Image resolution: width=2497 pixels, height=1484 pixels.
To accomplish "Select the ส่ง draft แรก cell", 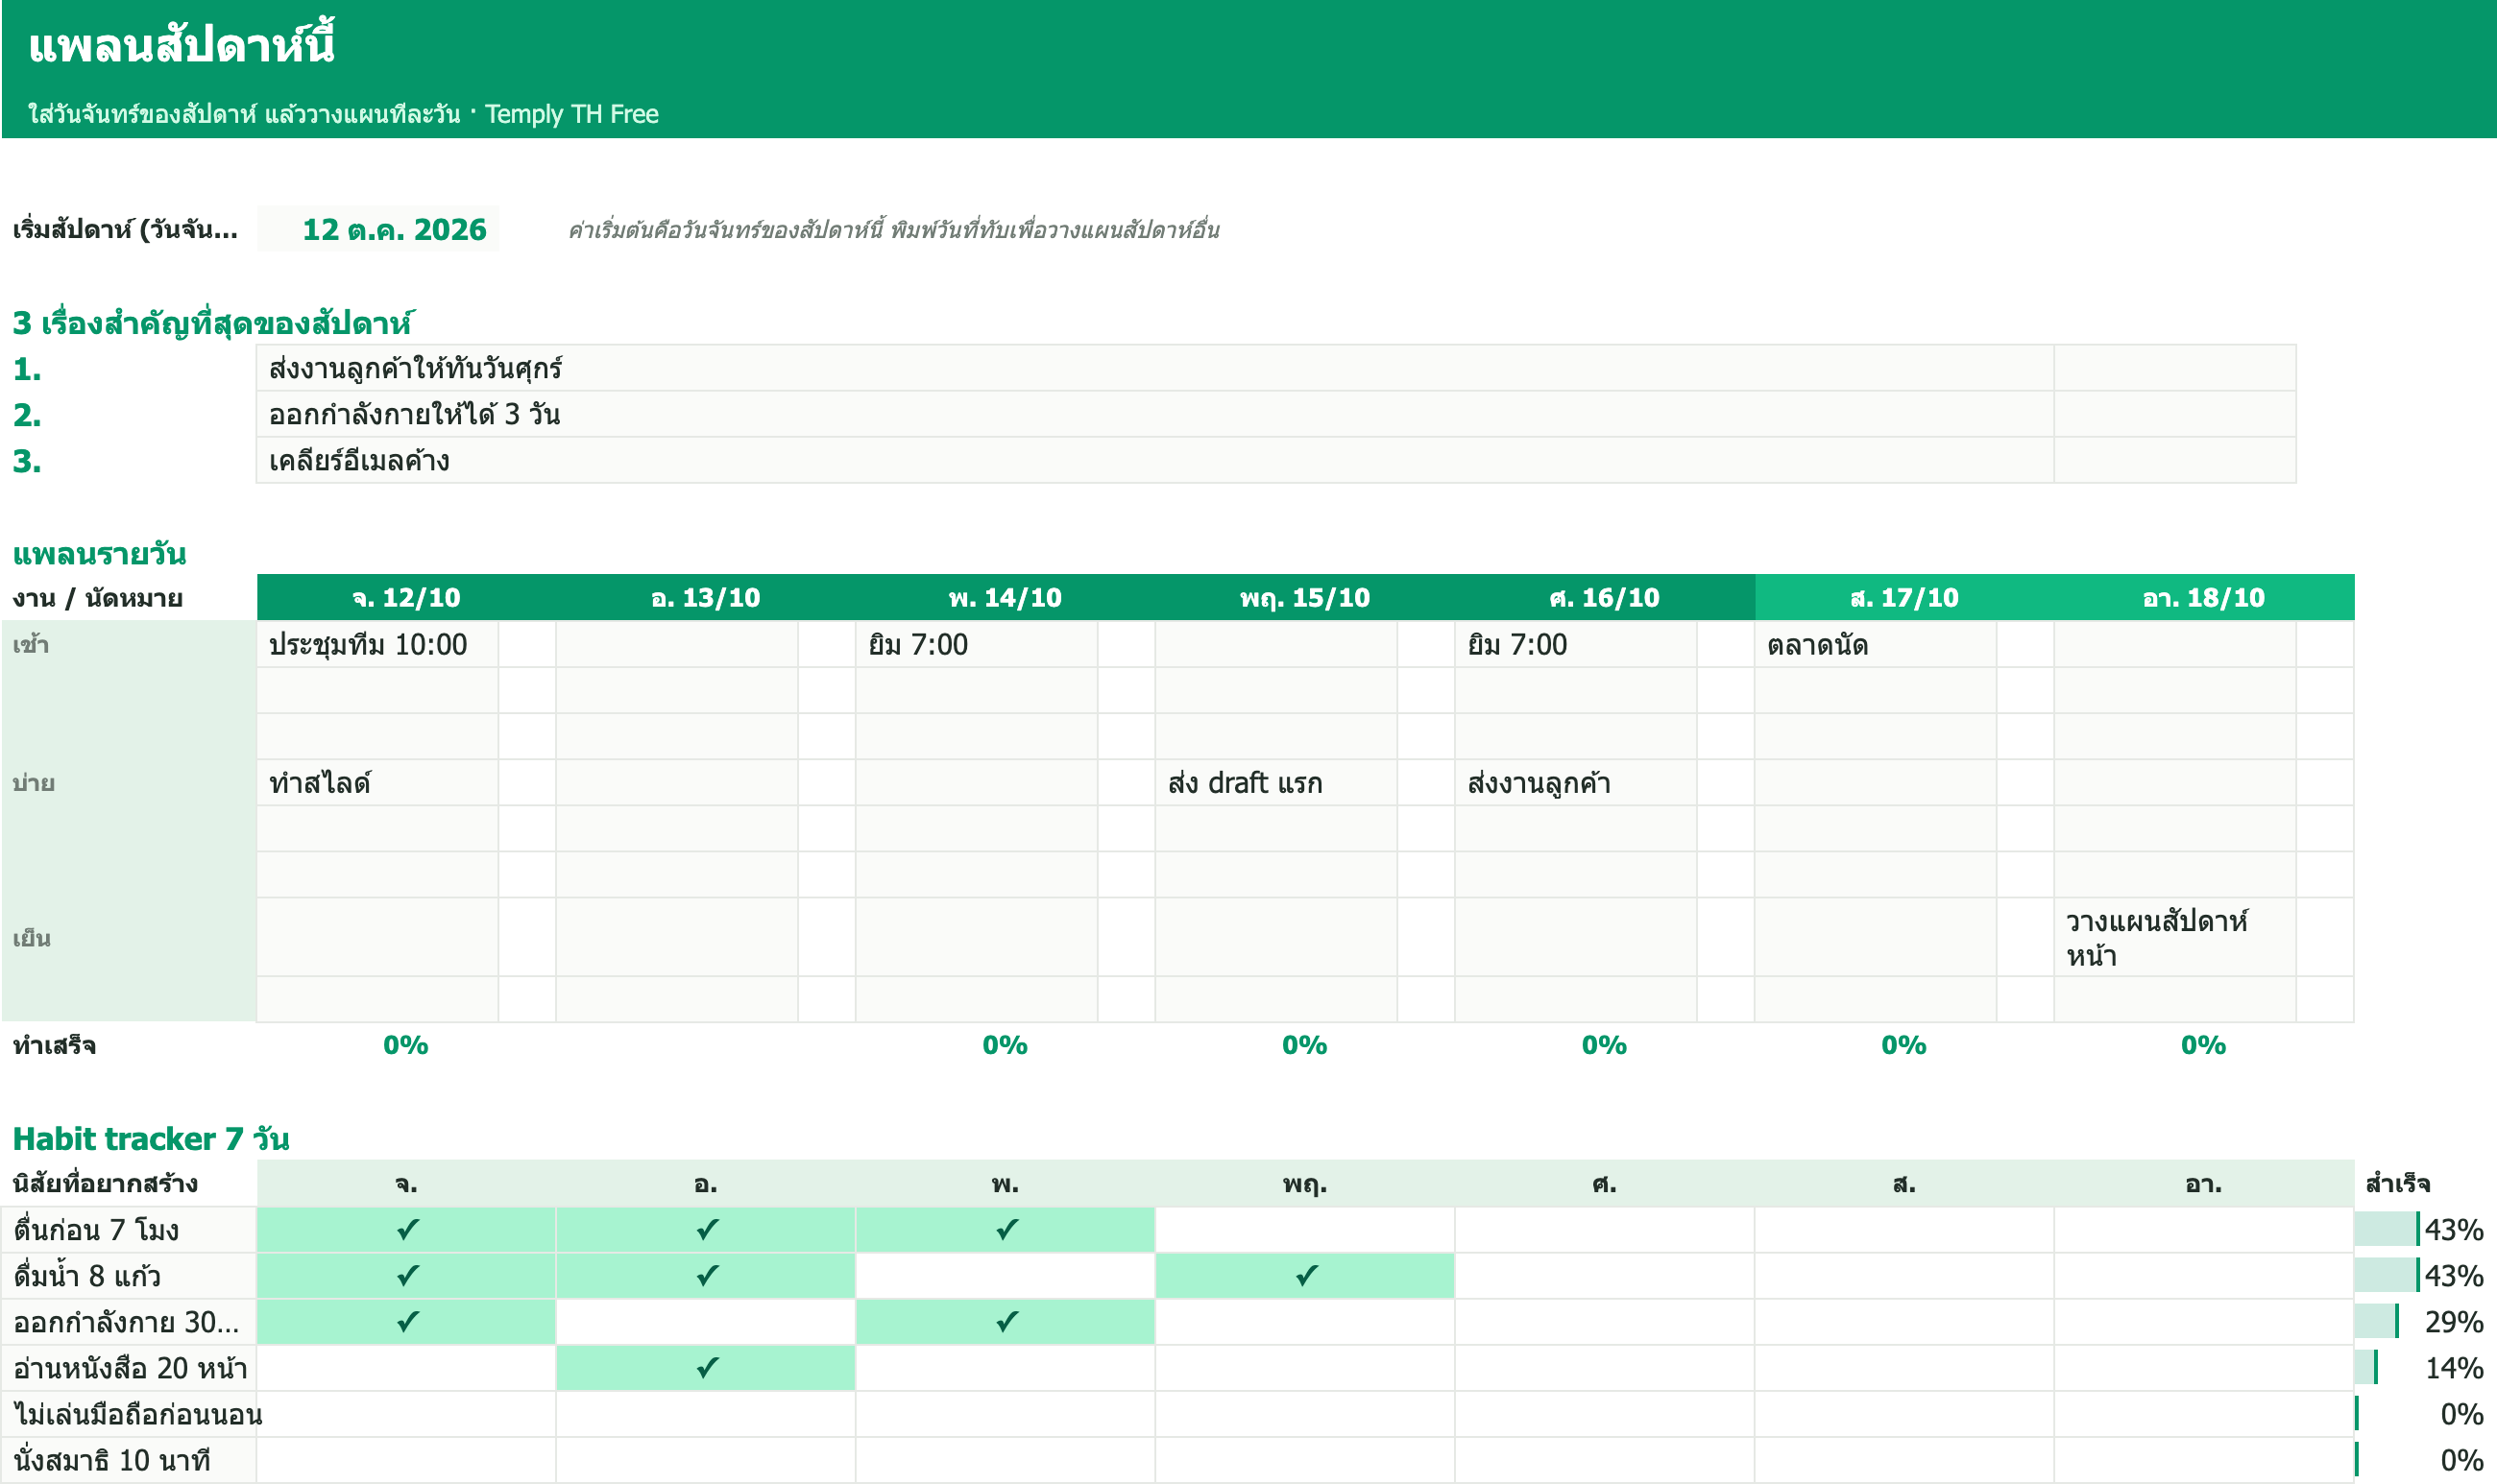I will coord(1276,783).
